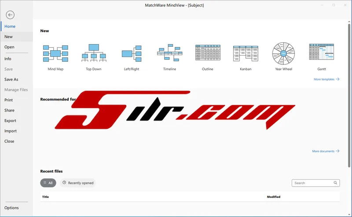Click the More documents link

click(325, 151)
